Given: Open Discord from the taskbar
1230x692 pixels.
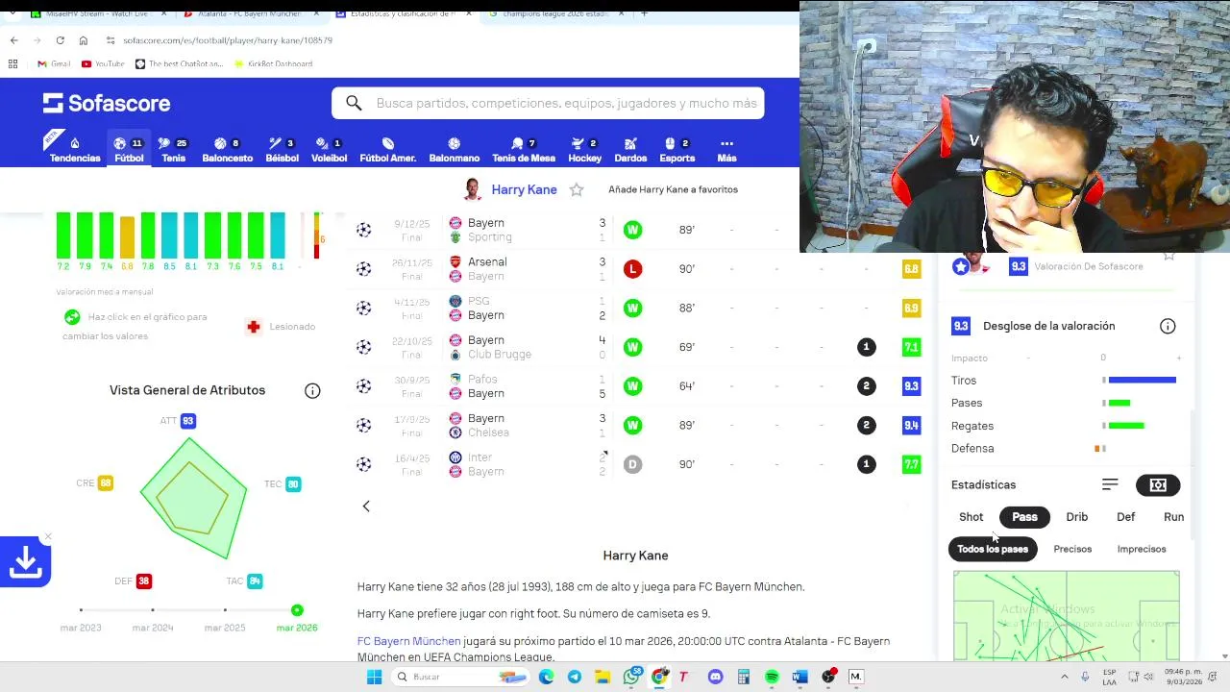Looking at the screenshot, I should click(715, 677).
